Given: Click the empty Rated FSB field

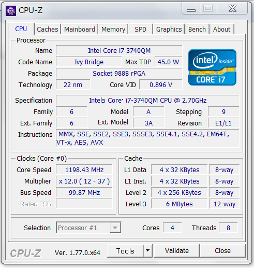Looking at the screenshot, I should pos(84,204).
